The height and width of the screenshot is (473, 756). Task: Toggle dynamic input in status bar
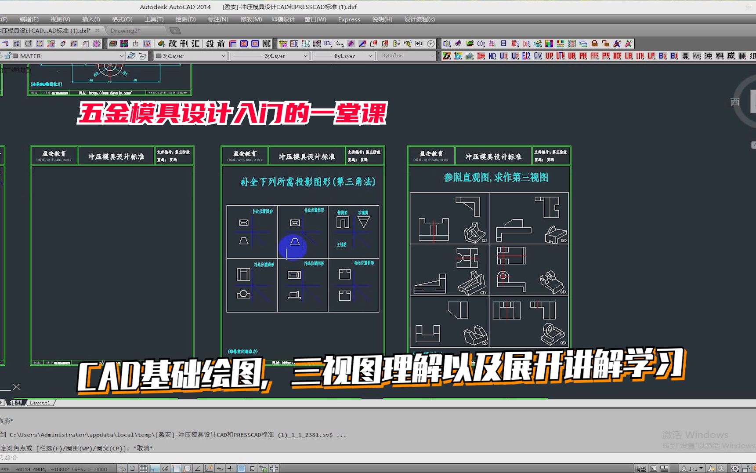(x=220, y=469)
